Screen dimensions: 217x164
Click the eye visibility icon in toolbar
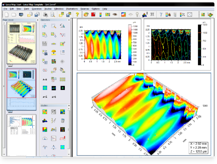115,14
